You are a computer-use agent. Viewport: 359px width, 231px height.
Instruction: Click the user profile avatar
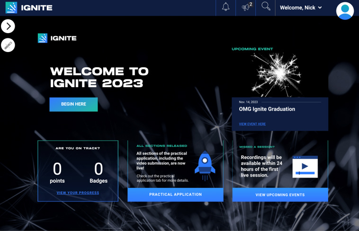(345, 10)
